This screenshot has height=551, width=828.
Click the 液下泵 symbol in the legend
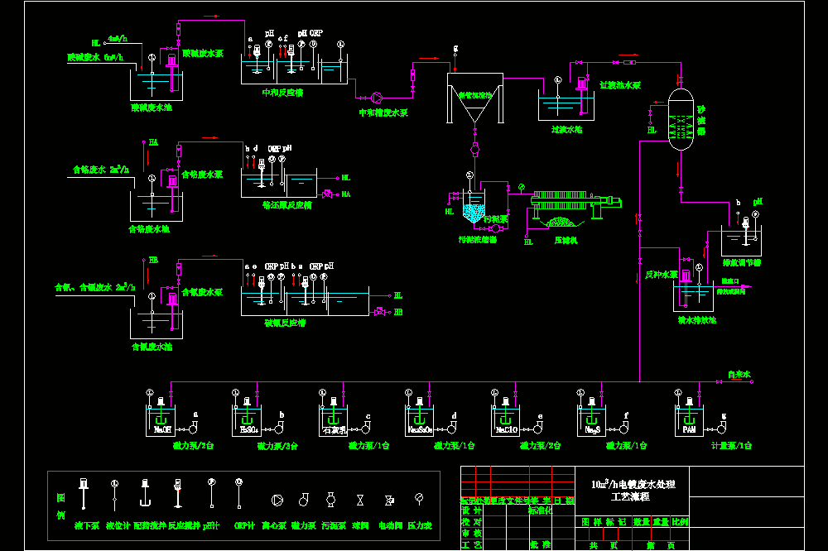tap(84, 493)
